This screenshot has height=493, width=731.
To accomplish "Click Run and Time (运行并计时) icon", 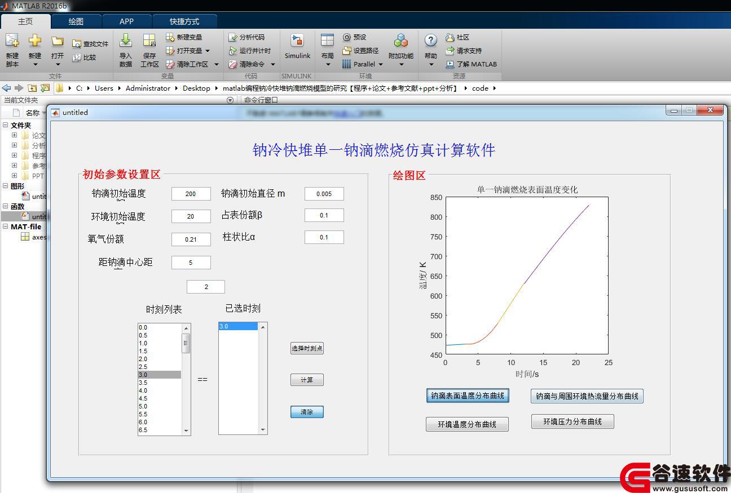I will 233,51.
